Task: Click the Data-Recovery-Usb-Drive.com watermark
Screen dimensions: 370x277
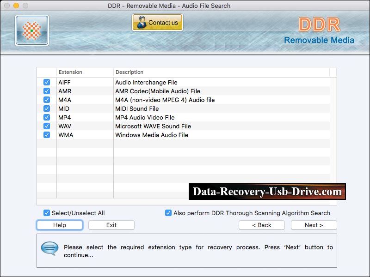Action: 267,192
